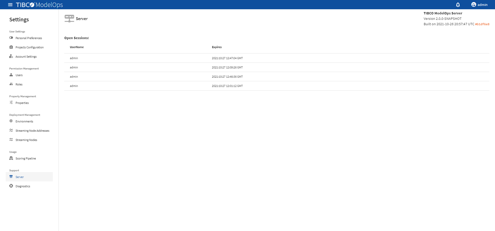Click expiry time 2021:10:27 12:01:12 GMT
The width and height of the screenshot is (495, 231).
(227, 86)
